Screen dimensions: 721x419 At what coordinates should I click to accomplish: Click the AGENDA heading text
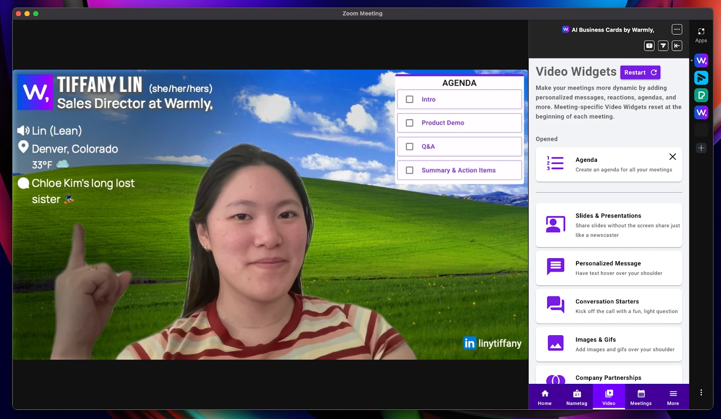tap(459, 83)
